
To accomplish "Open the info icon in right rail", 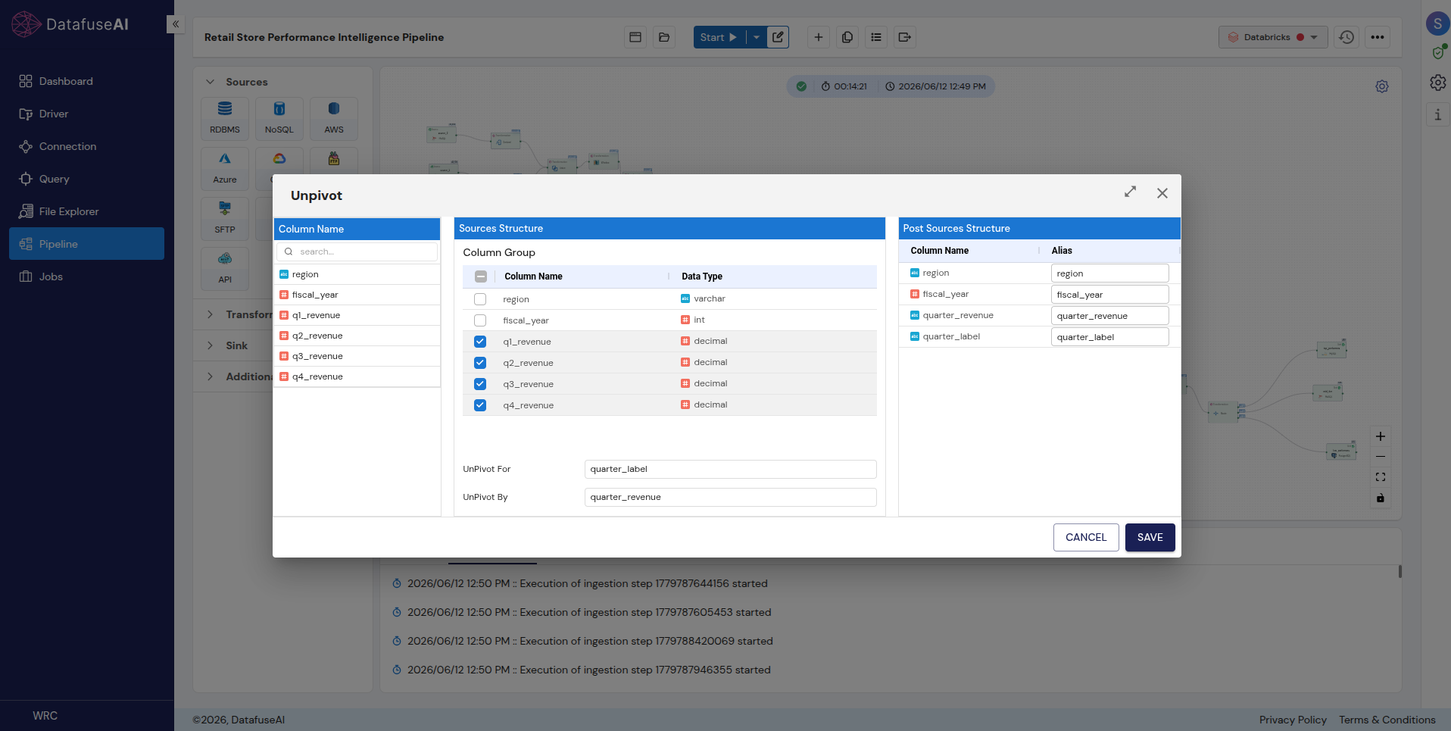I will pyautogui.click(x=1437, y=114).
